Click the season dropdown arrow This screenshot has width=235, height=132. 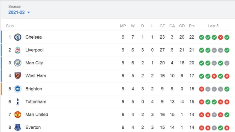pyautogui.click(x=28, y=12)
